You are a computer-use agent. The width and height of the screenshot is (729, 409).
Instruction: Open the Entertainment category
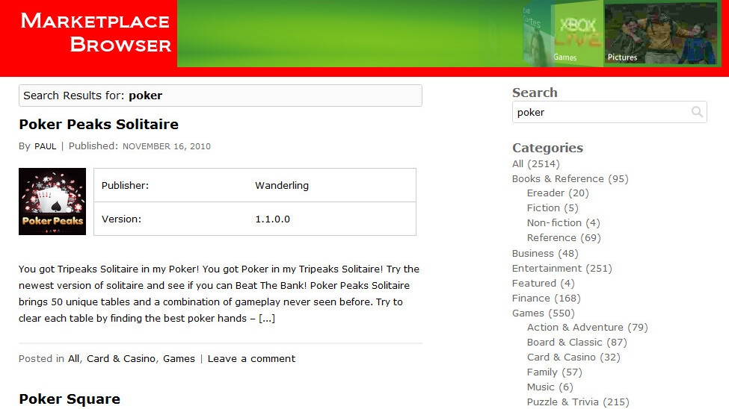click(547, 268)
